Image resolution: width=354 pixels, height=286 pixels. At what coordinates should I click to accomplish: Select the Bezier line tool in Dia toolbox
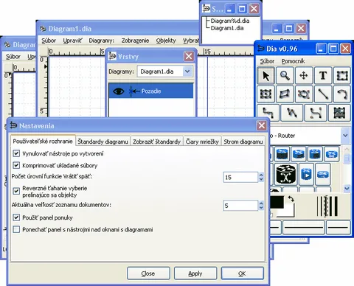pos(316,113)
